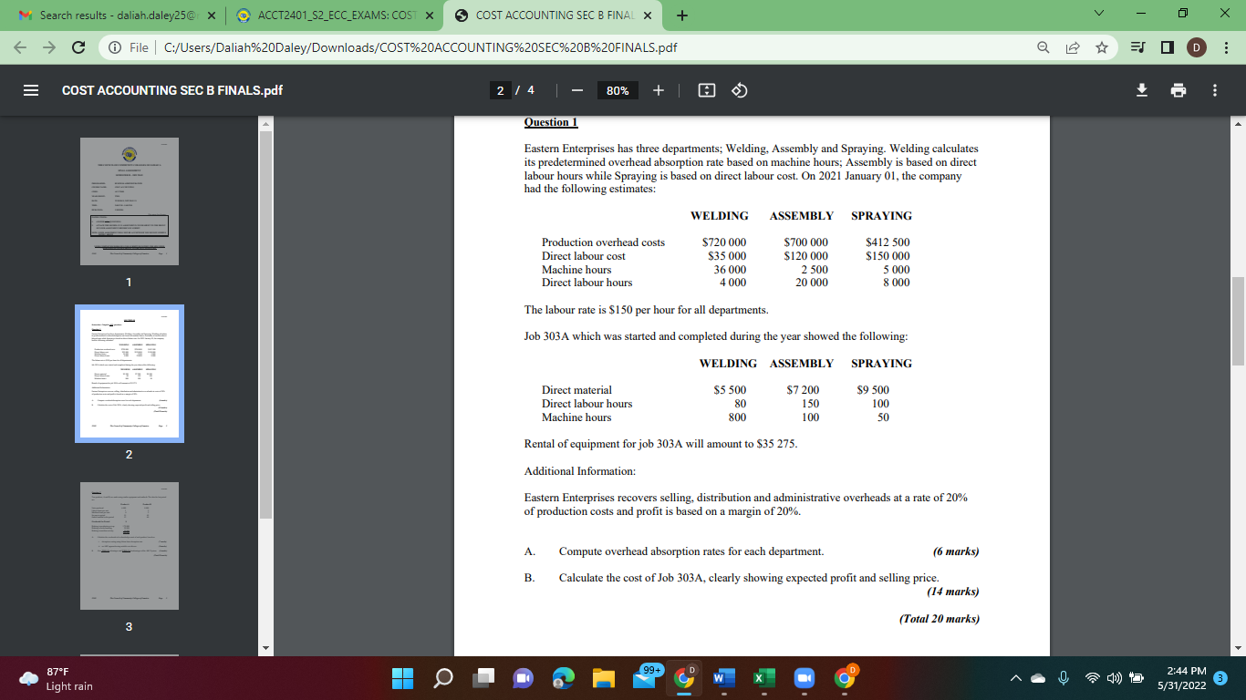Zoom in on the PDF with the plus button
This screenshot has height=700, width=1246.
[x=659, y=90]
